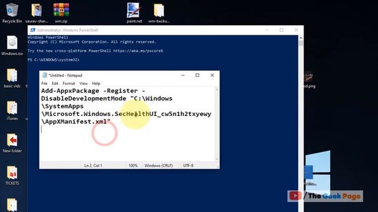
Task: Select the paint.net shortcut icon
Action: [x=134, y=13]
